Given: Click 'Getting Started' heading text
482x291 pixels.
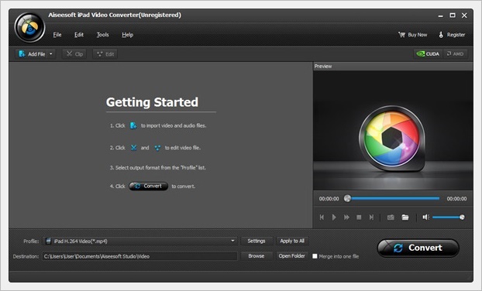Looking at the screenshot, I should point(152,102).
